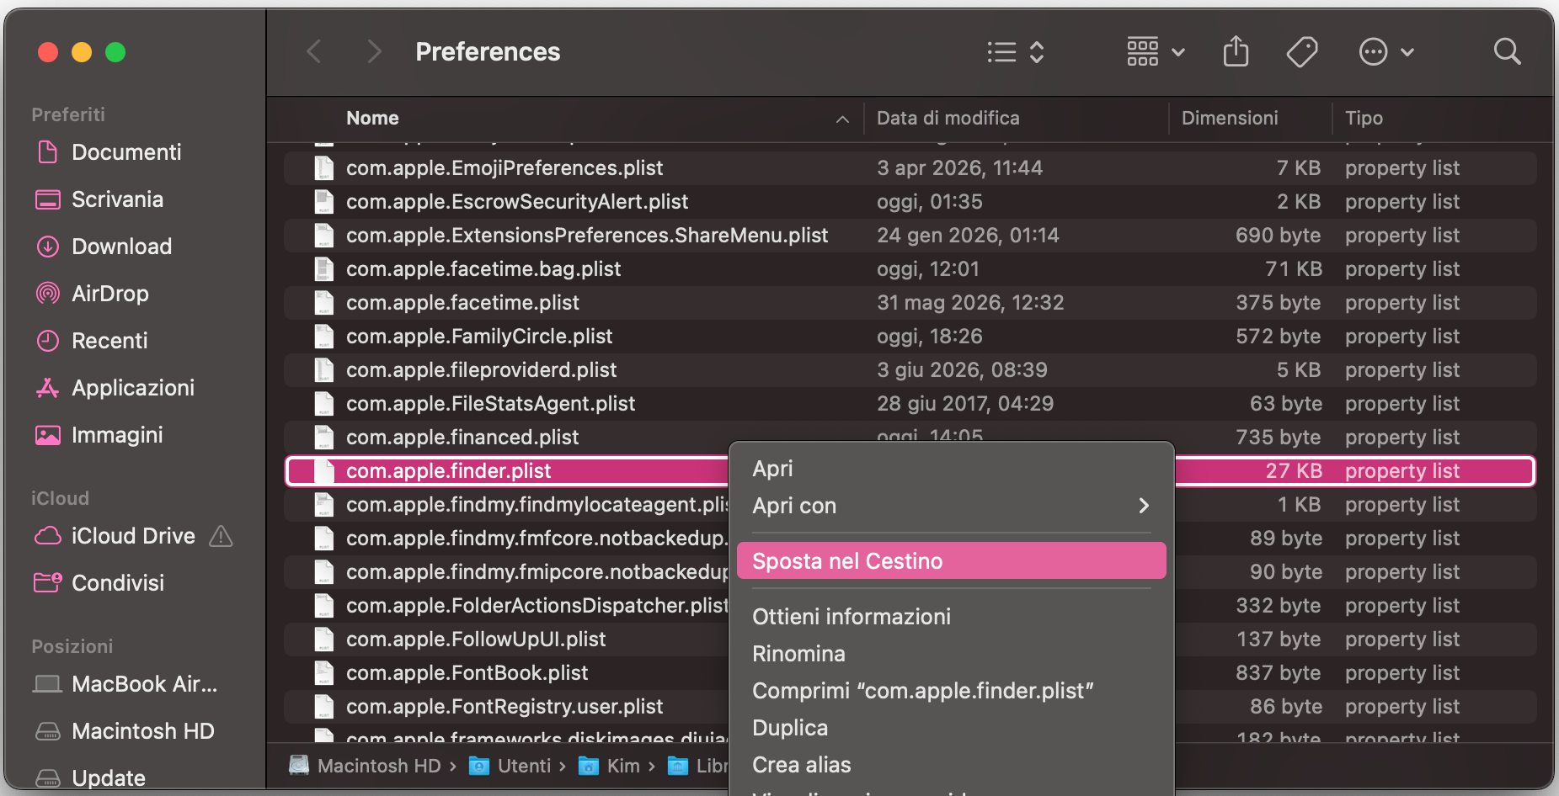Open Scrivania in the sidebar
1559x796 pixels.
[x=117, y=199]
